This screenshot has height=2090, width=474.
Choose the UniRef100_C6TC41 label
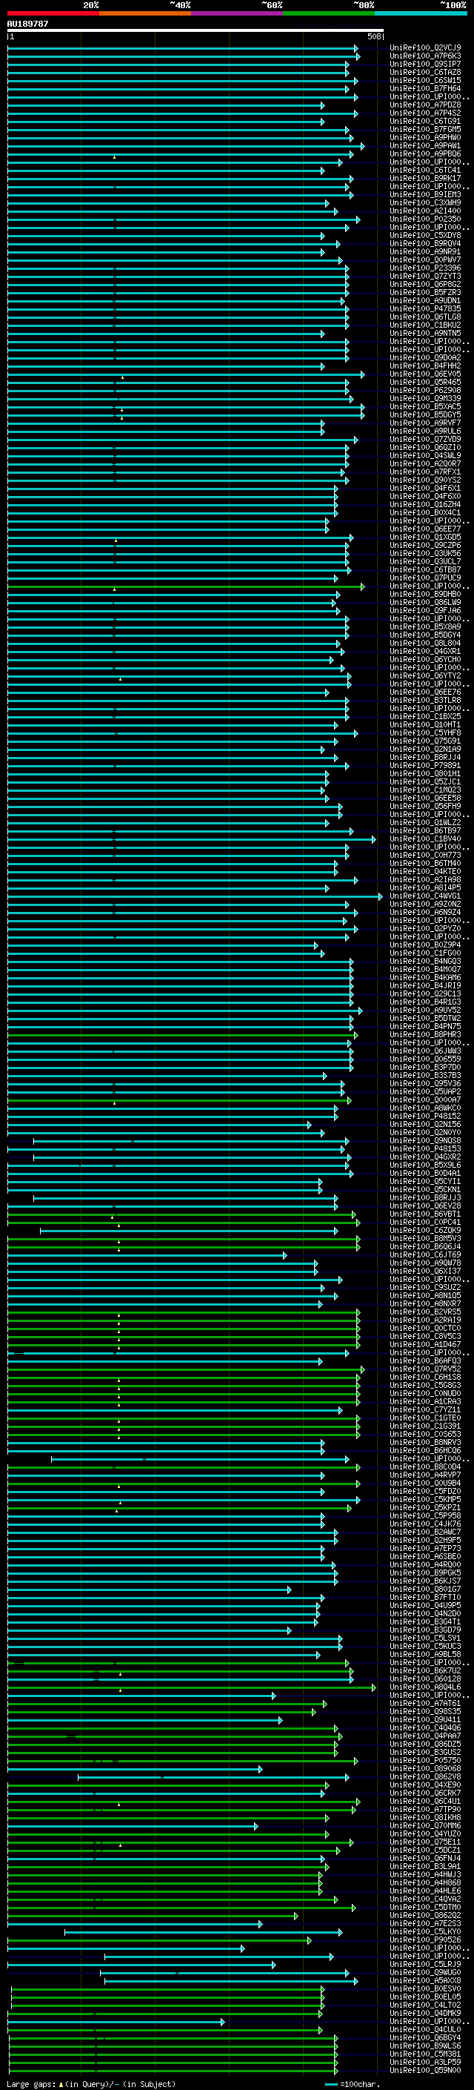coord(425,170)
